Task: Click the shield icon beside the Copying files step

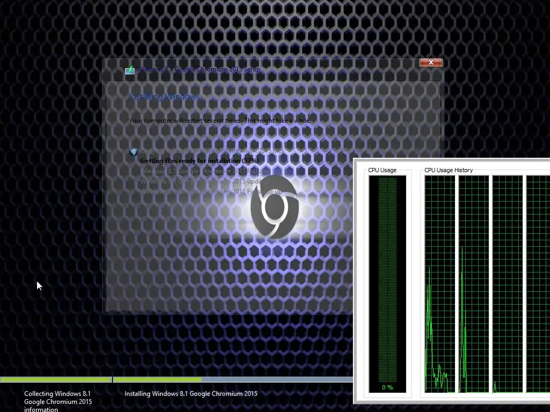Action: pos(134,152)
